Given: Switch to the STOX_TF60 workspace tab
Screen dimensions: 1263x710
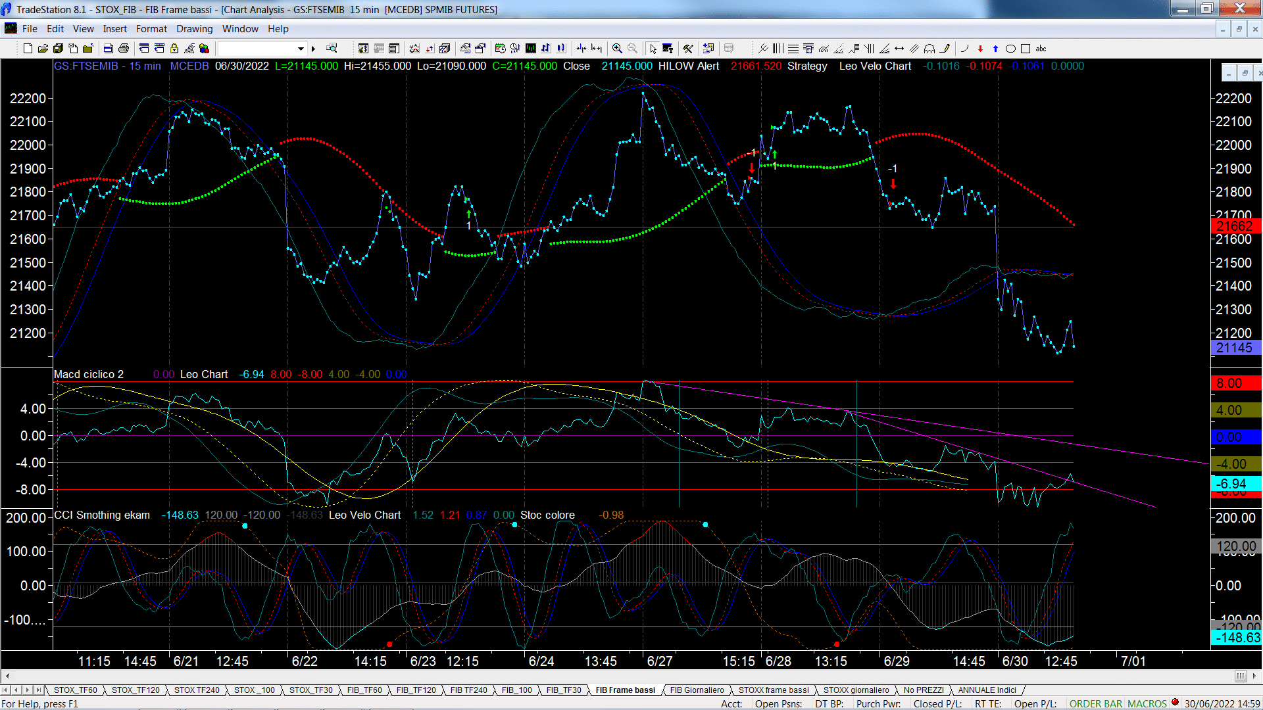Looking at the screenshot, I should tap(75, 690).
